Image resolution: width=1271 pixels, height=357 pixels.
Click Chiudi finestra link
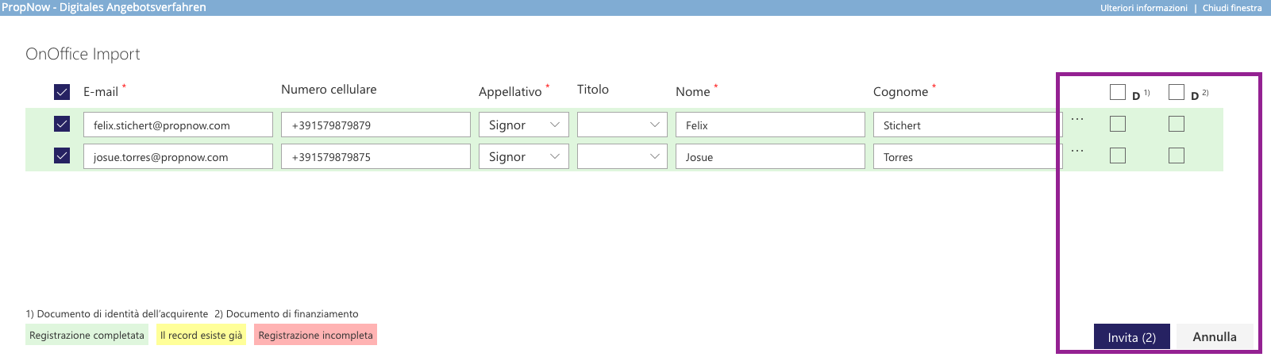[x=1231, y=8]
